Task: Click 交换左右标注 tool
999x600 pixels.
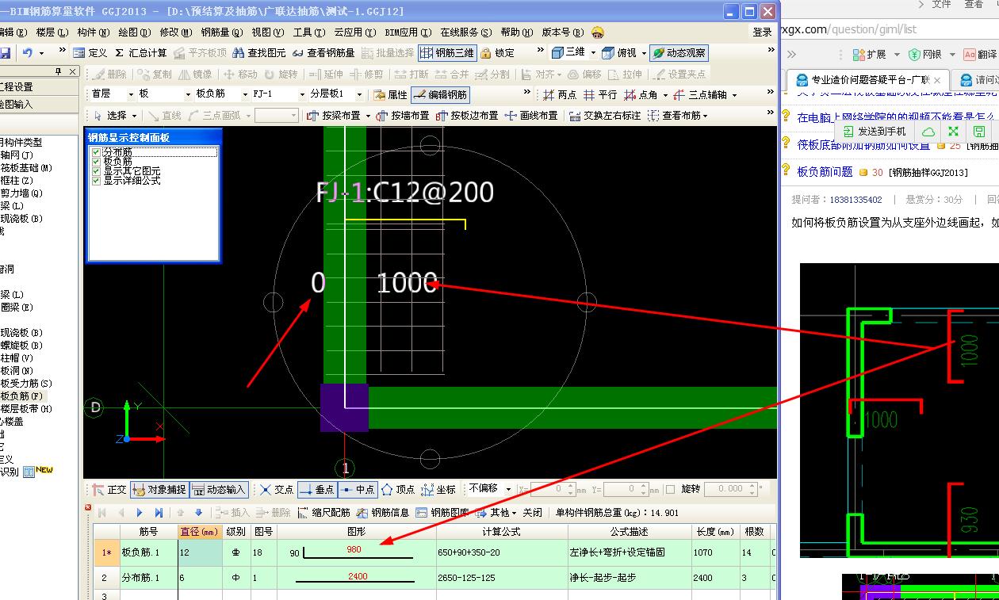Action: tap(605, 116)
